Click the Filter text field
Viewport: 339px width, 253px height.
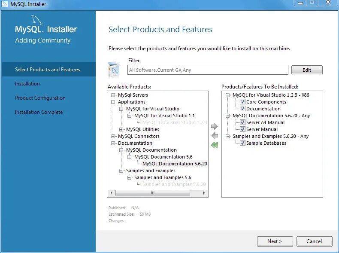click(208, 70)
